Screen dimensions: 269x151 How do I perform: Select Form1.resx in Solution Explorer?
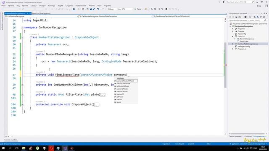click(244, 41)
